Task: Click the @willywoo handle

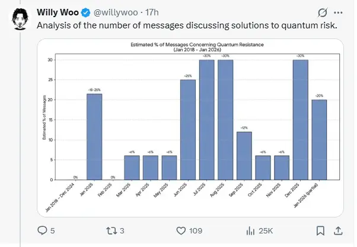Action: 115,12
